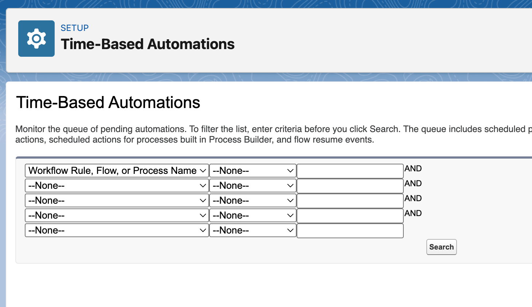This screenshot has width=532, height=307.
Task: Open the fifth row field --None-- dropdown
Action: coord(117,230)
